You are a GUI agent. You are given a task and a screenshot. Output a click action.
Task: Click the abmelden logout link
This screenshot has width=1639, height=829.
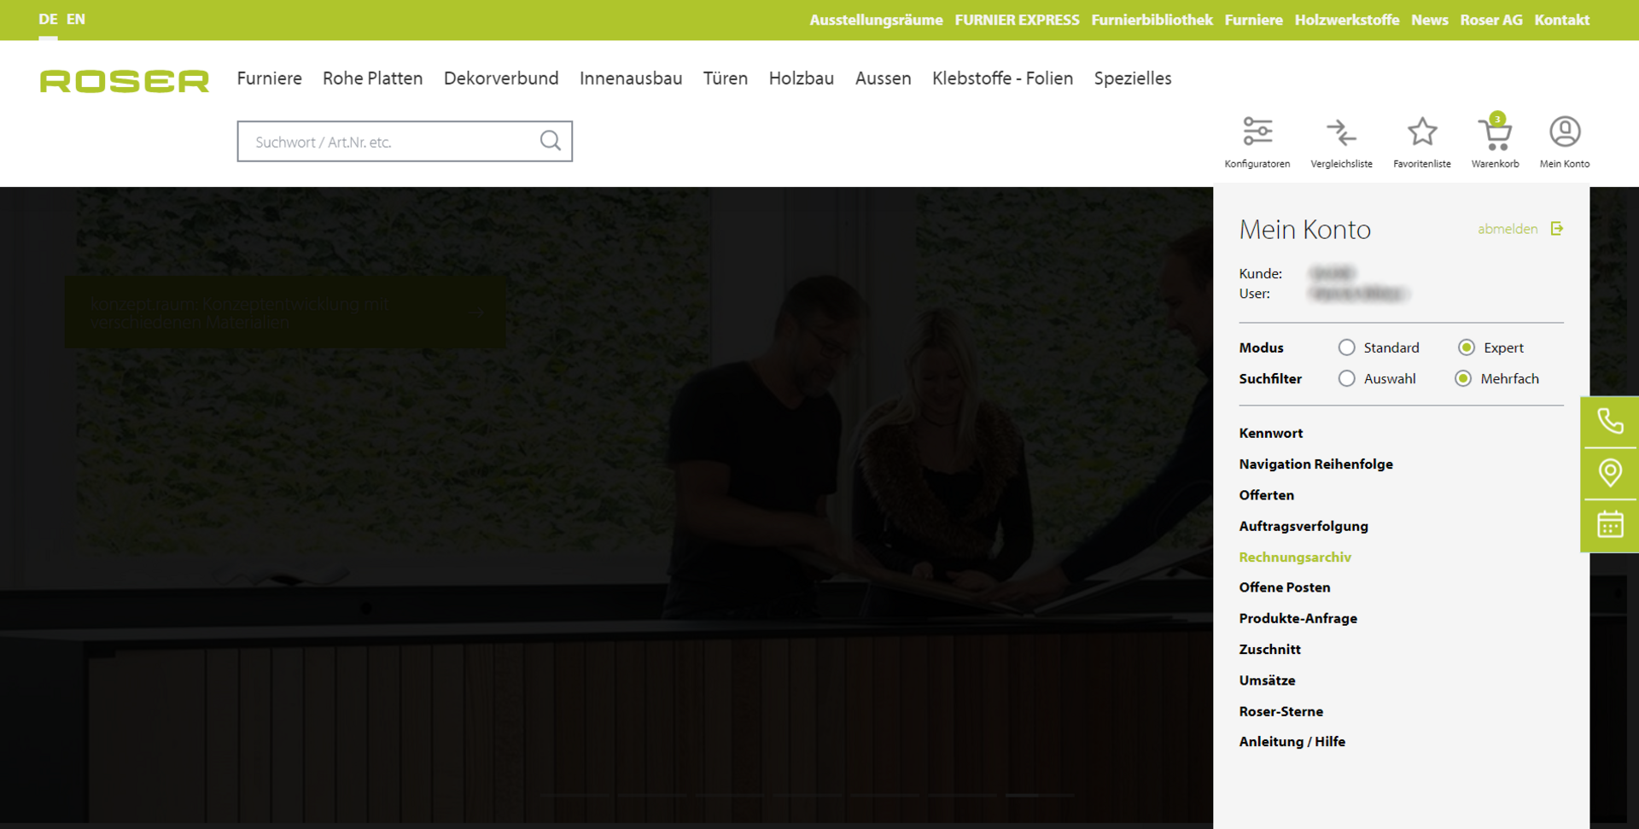pos(1508,229)
